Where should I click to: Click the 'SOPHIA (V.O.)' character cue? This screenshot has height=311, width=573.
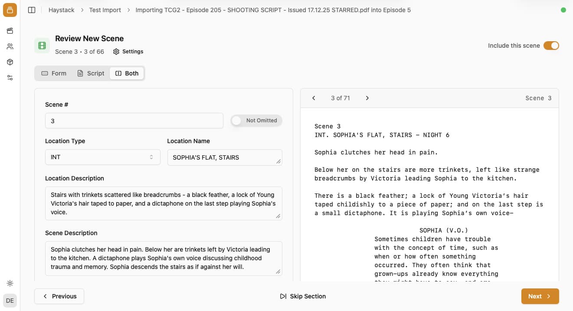[444, 230]
